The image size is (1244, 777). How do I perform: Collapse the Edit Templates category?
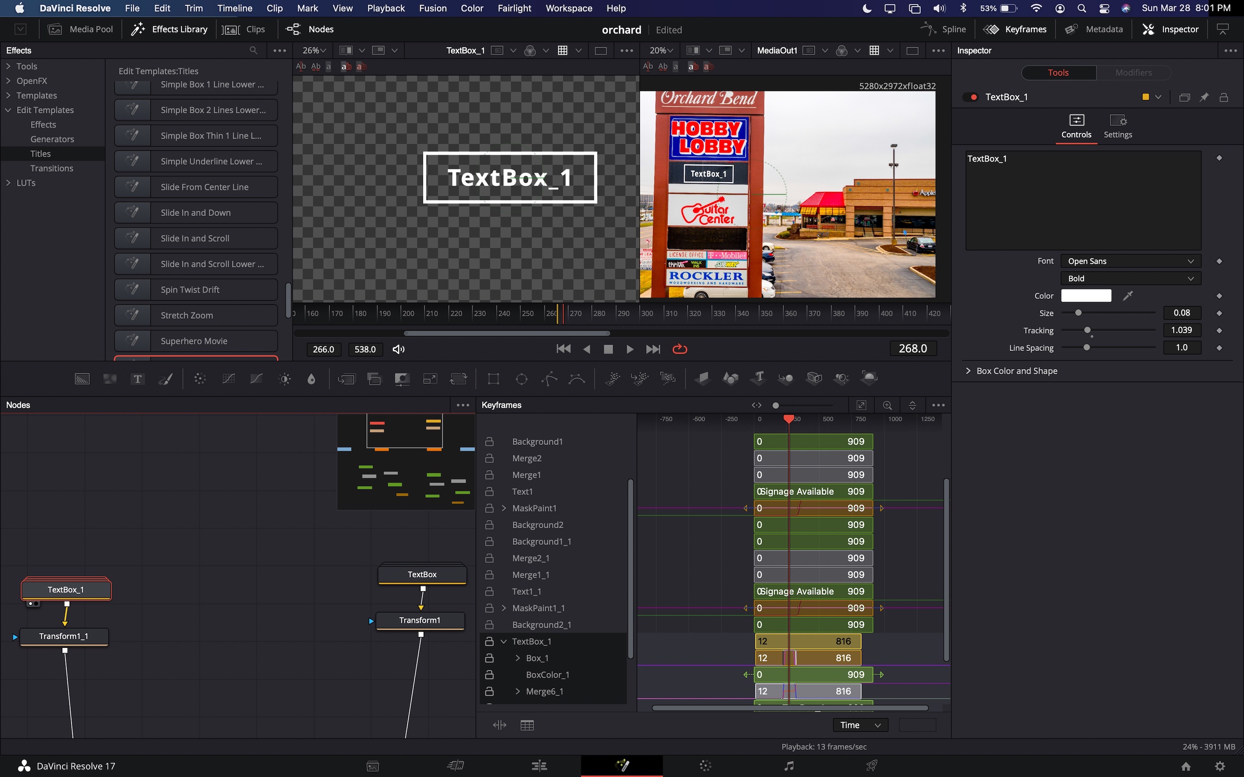(x=8, y=110)
